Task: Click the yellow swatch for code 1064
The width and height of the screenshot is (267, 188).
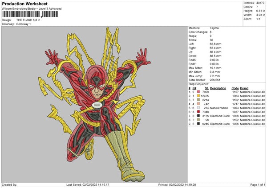Action: tap(198, 96)
